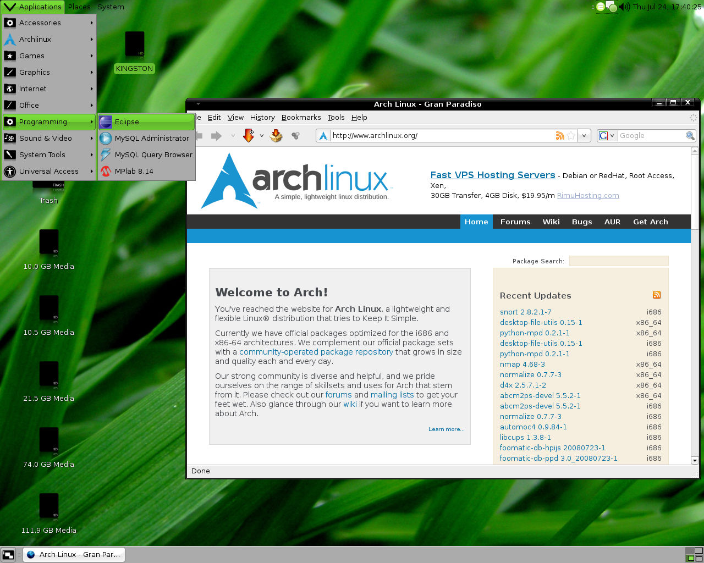Open the 10.5 GB Media desktop icon
704x563 pixels.
click(x=48, y=316)
